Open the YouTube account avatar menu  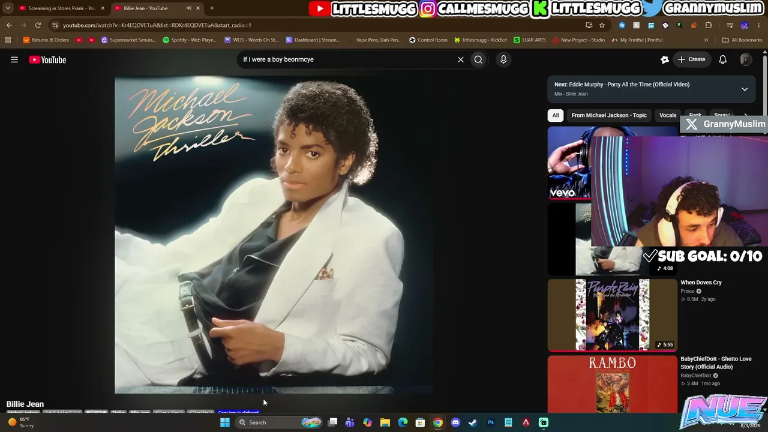(746, 59)
